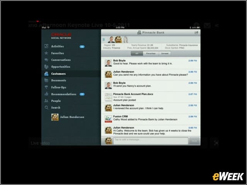Viewport: 247px width, 185px height.
Task: Open Follow-Ups list
Action: click(59, 87)
